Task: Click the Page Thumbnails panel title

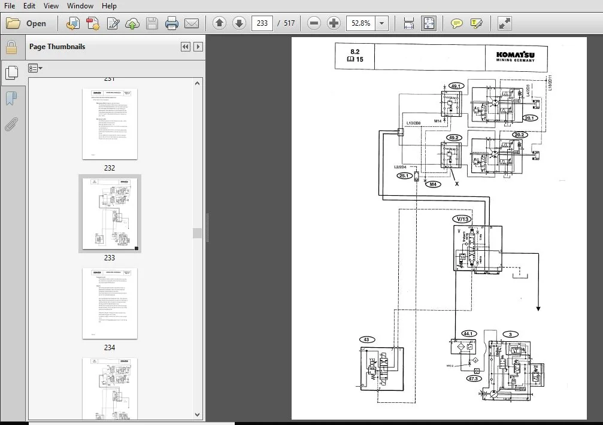Action: [57, 47]
